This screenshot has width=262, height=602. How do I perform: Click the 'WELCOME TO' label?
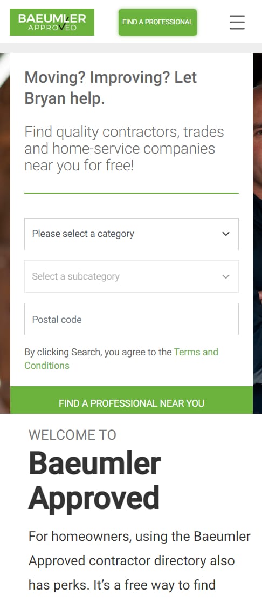(72, 435)
